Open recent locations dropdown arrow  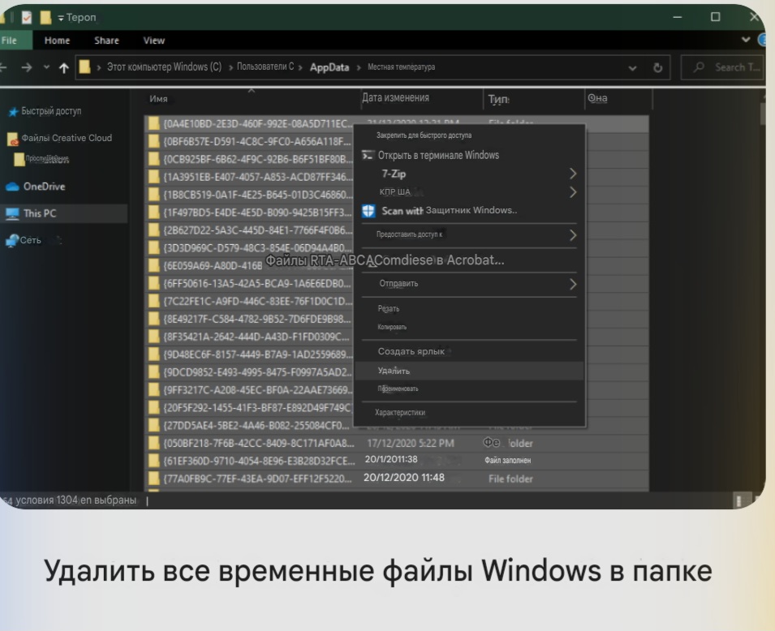46,67
